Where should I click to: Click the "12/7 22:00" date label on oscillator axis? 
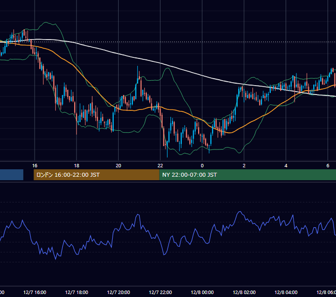(x=160, y=292)
